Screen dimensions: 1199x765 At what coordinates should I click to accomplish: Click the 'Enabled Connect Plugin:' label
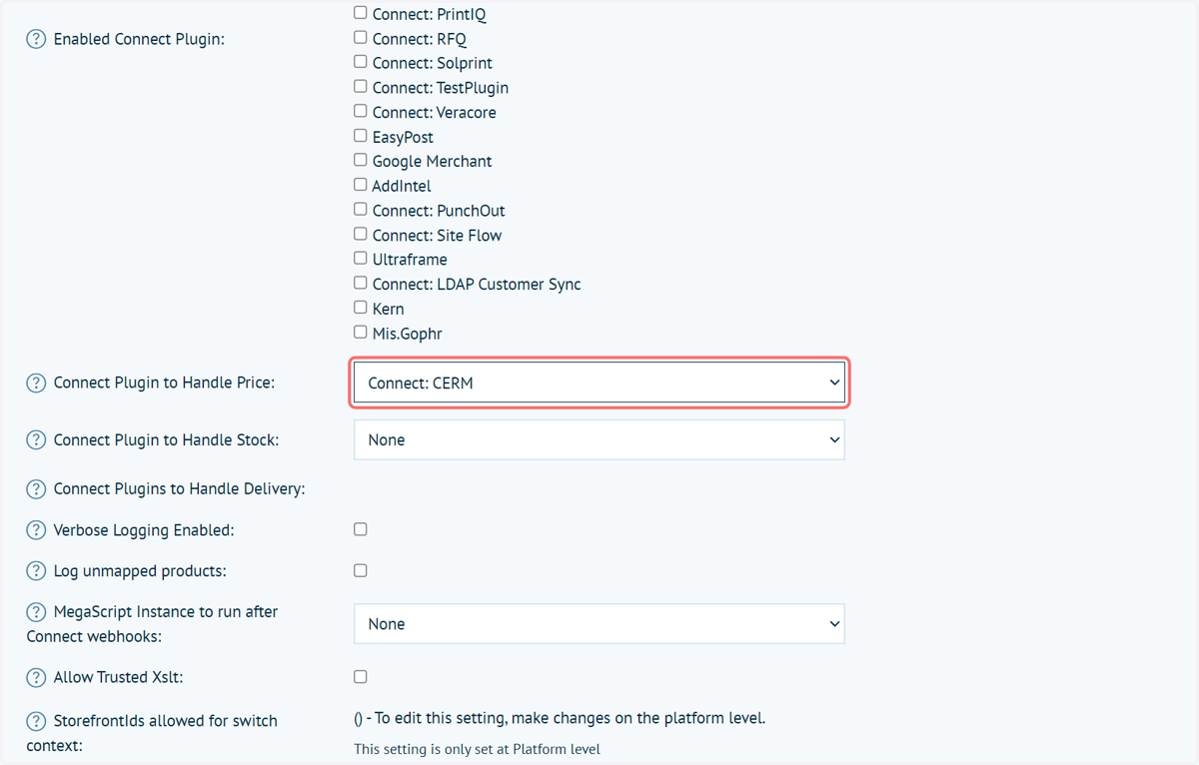[139, 40]
